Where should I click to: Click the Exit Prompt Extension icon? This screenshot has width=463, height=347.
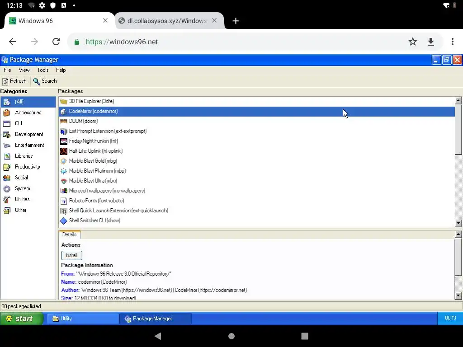[63, 131]
